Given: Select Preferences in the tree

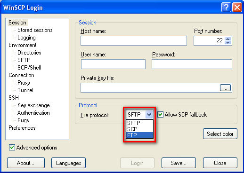Looking at the screenshot, I should (22, 128).
